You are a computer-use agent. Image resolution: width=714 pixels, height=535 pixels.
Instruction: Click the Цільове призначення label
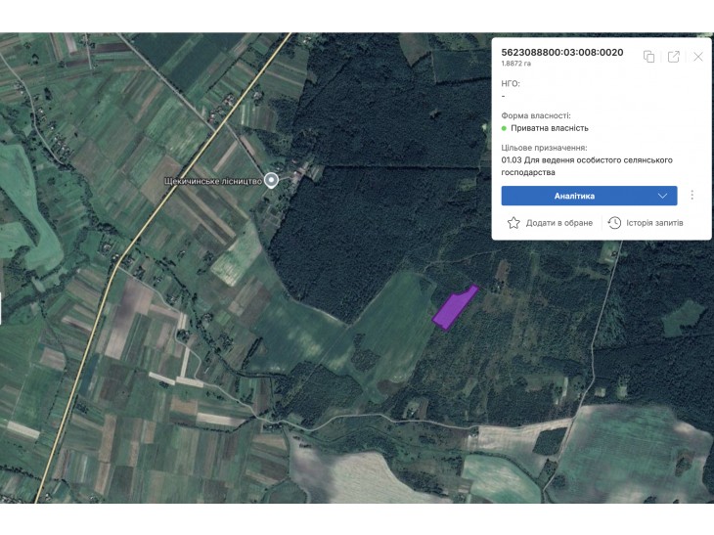click(544, 148)
